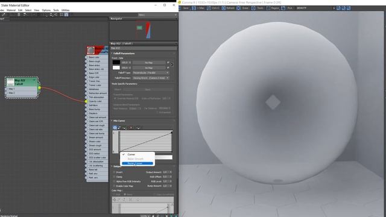Image resolution: width=386 pixels, height=217 pixels.
Task: Toggle the Front map enable checkbox
Action: (168, 63)
